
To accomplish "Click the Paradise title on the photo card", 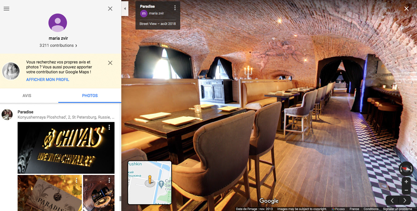I will pos(148,6).
